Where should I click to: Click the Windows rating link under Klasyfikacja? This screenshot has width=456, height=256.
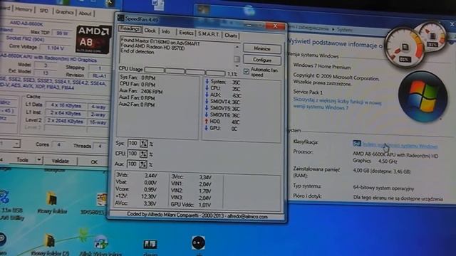(x=400, y=145)
